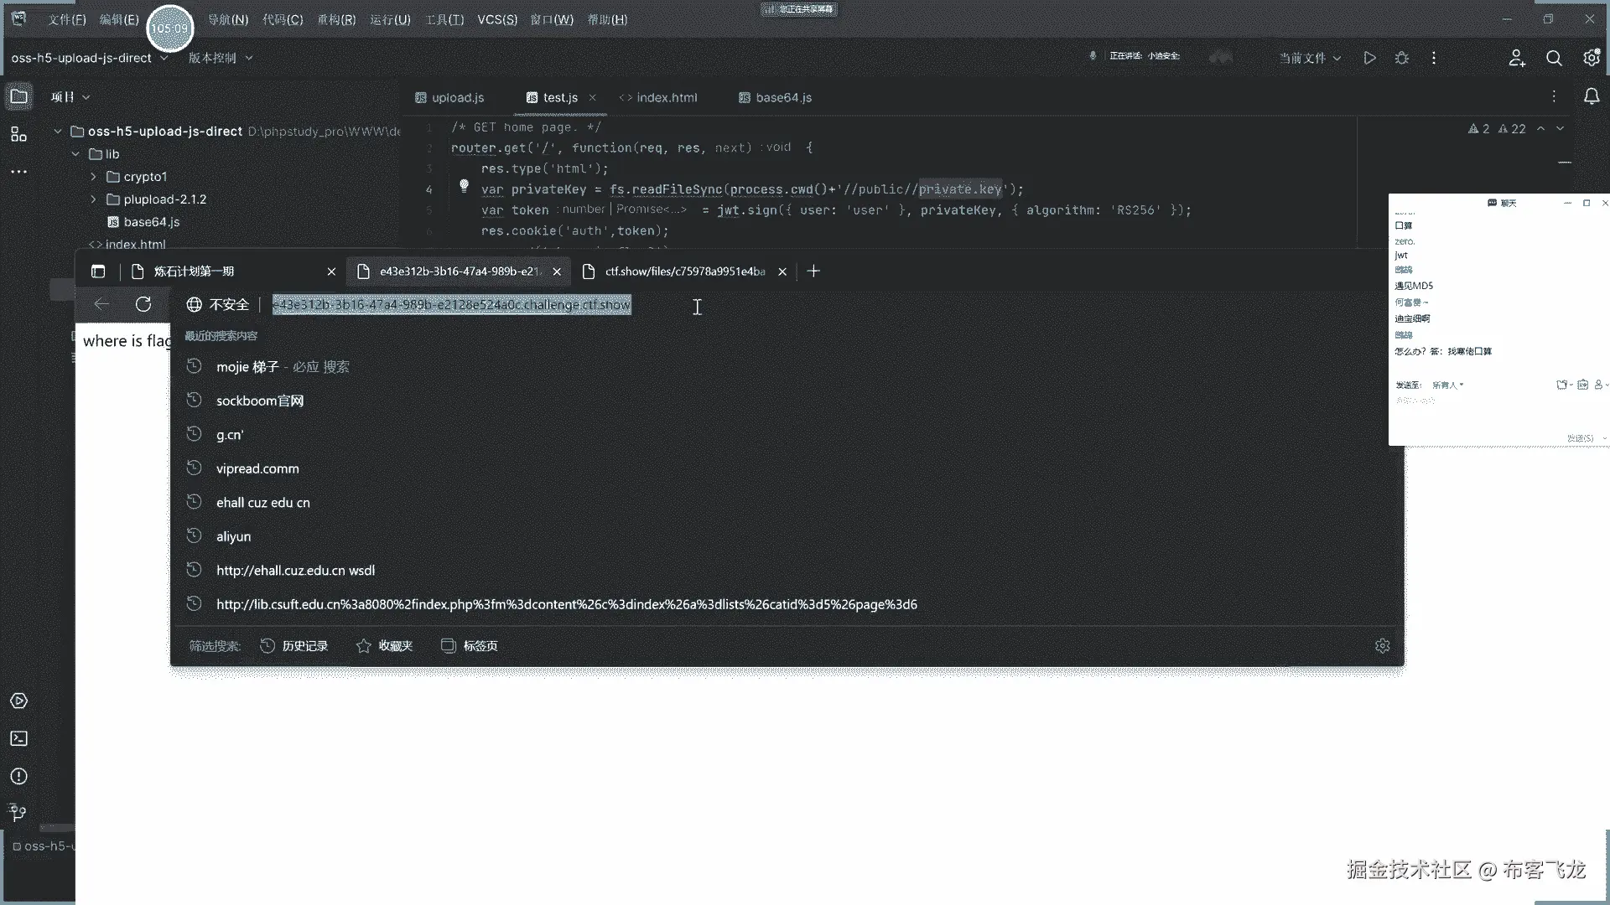Image resolution: width=1610 pixels, height=905 pixels.
Task: Click the Debug bug icon
Action: [1401, 58]
